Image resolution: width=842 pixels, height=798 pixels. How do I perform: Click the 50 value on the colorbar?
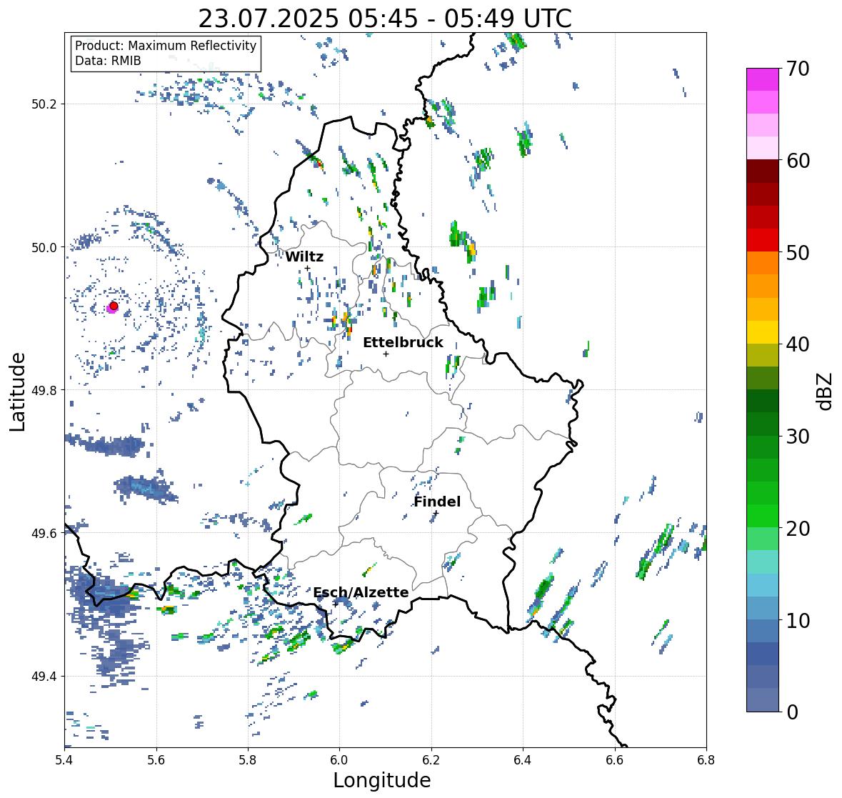click(x=798, y=252)
